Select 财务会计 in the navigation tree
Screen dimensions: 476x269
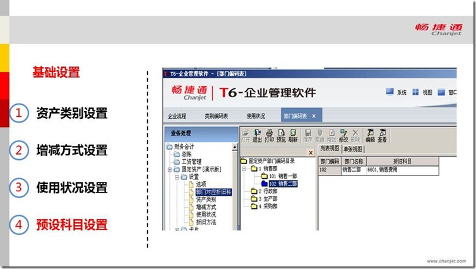[x=184, y=146]
